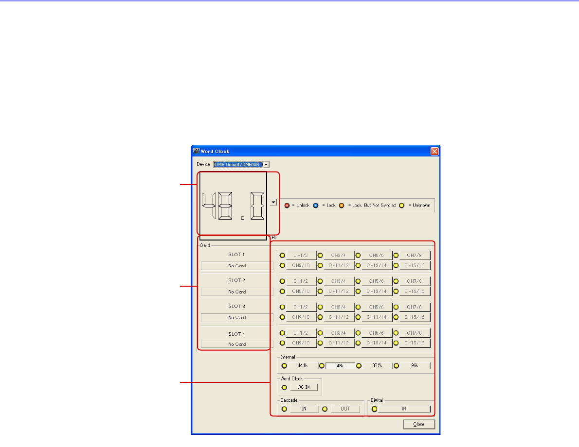The image size is (579, 447).
Task: Select Slot 3 CH7/8 clock source button
Action: click(415, 307)
